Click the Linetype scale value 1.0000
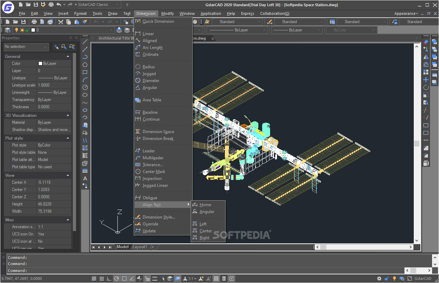The image size is (439, 283). [54, 85]
